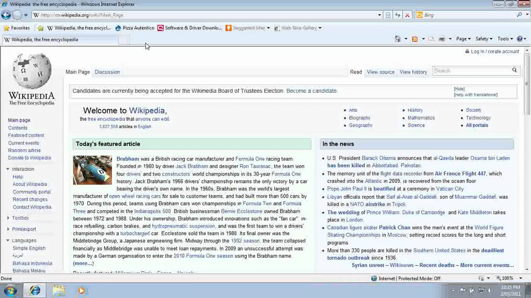Click the Brabham racing car thumbnail
The image size is (531, 298).
pos(93,170)
